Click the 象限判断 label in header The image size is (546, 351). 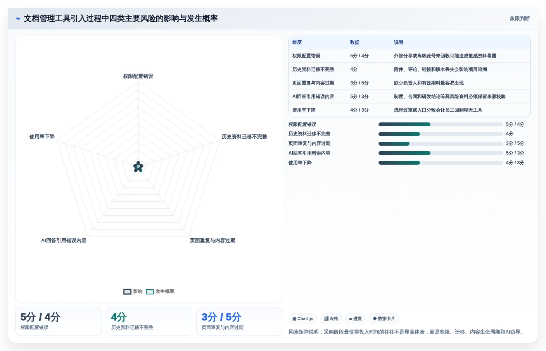point(520,19)
